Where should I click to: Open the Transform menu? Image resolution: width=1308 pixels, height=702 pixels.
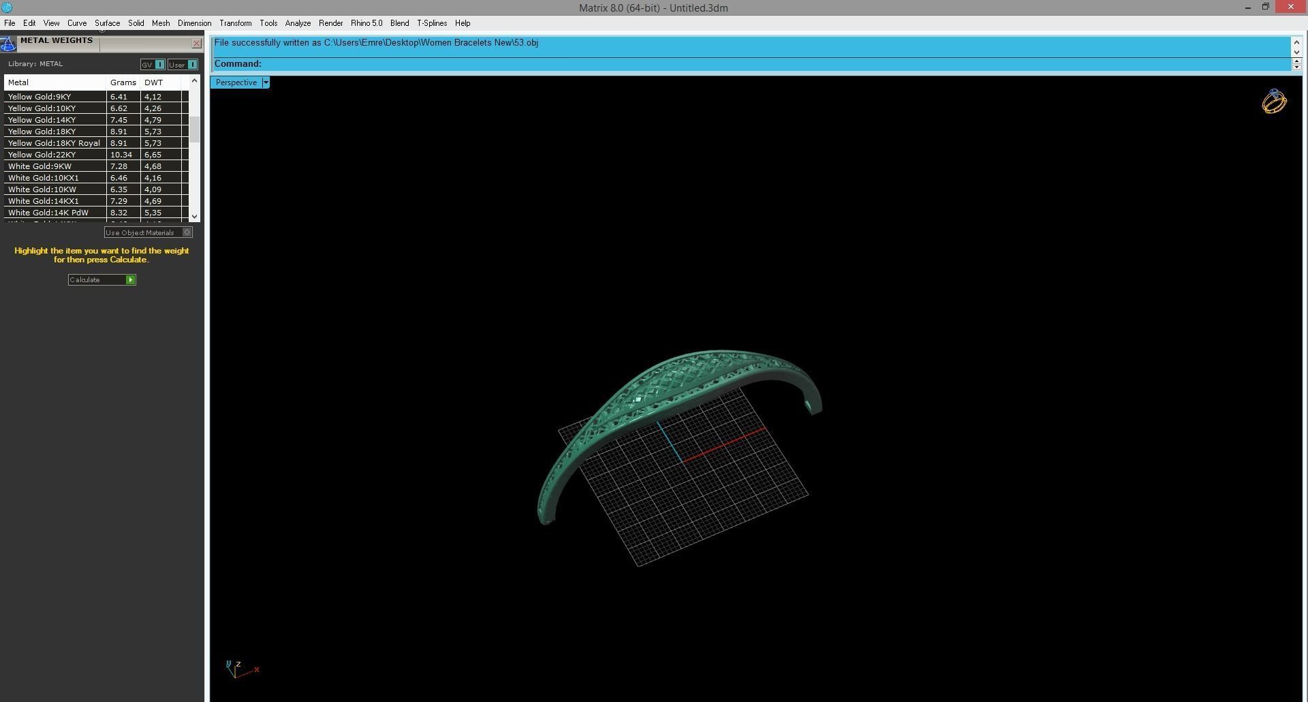click(235, 23)
